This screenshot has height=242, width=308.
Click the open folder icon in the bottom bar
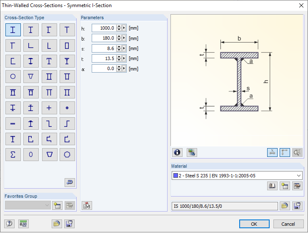pyautogui.click(x=57, y=224)
